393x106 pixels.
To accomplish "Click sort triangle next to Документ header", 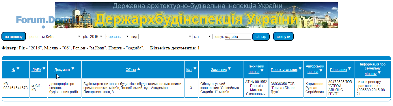I will (x=73, y=69).
